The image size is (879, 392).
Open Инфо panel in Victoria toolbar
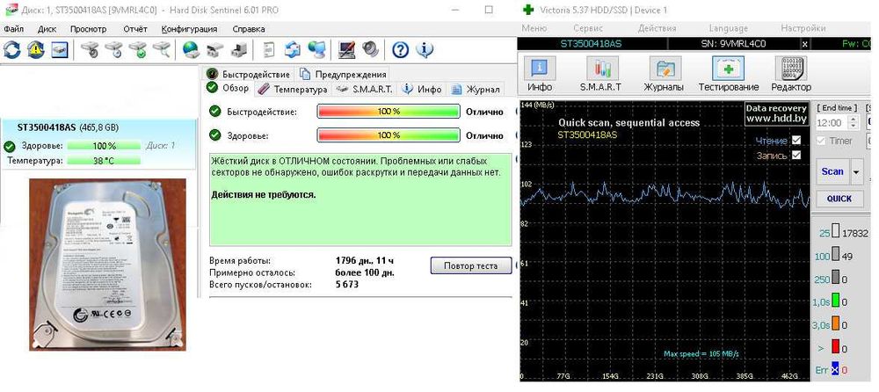540,74
